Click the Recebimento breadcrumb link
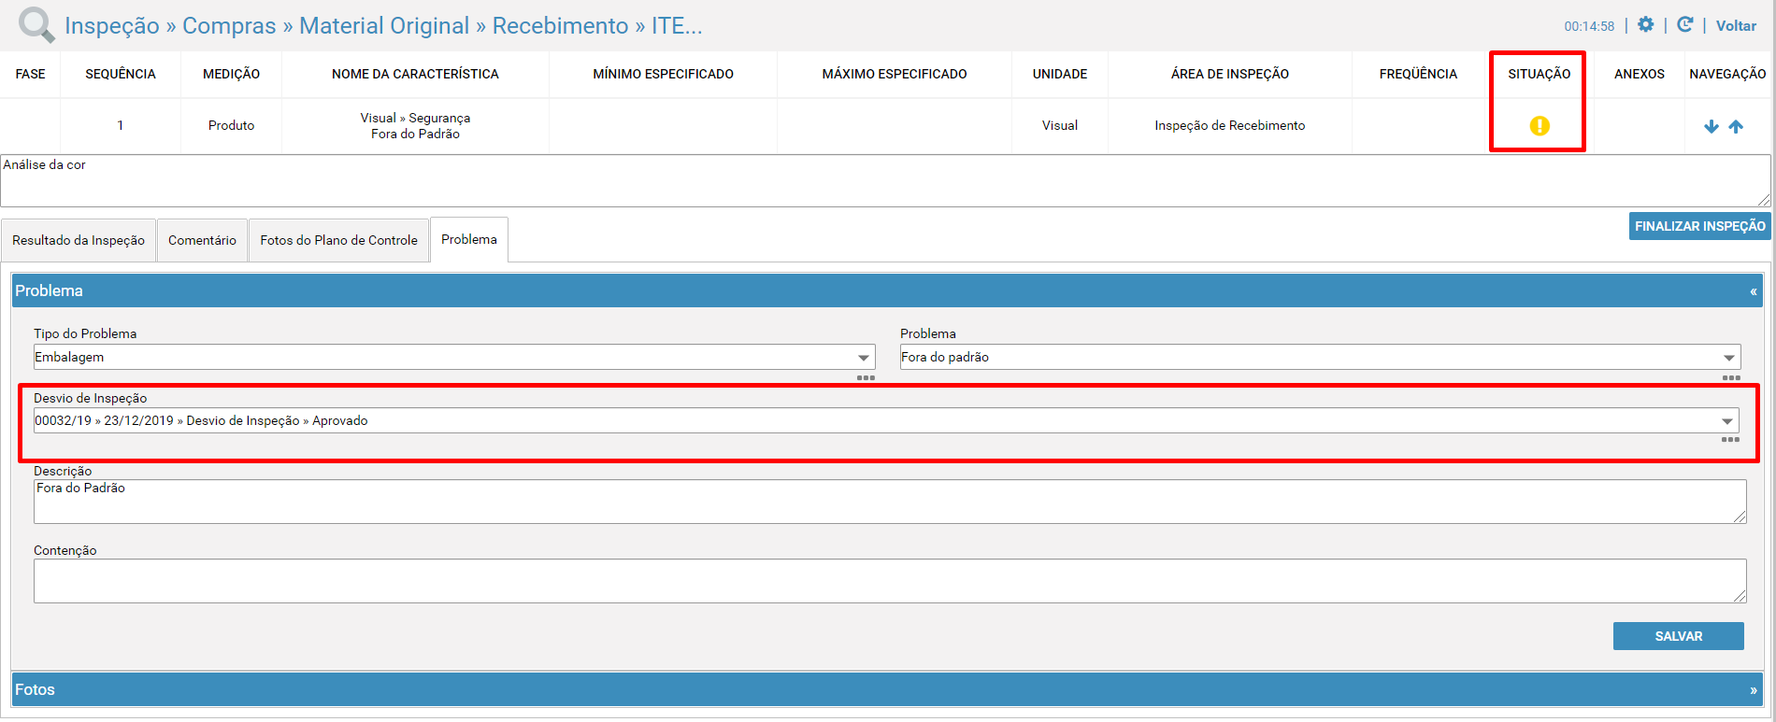 point(561,26)
